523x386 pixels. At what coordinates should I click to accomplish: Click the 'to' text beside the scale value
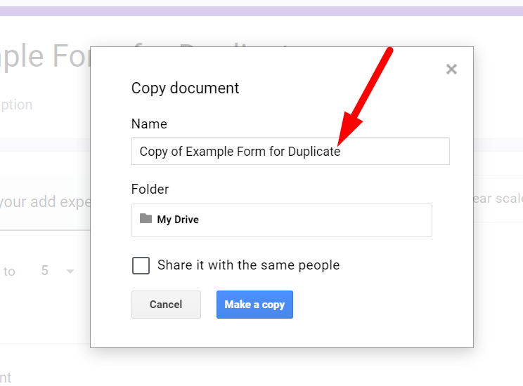click(9, 272)
